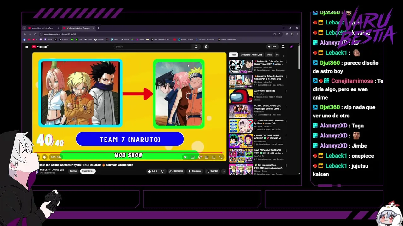The image size is (403, 226).
Task: Bookmark this page with the star icon
Action: point(279,34)
